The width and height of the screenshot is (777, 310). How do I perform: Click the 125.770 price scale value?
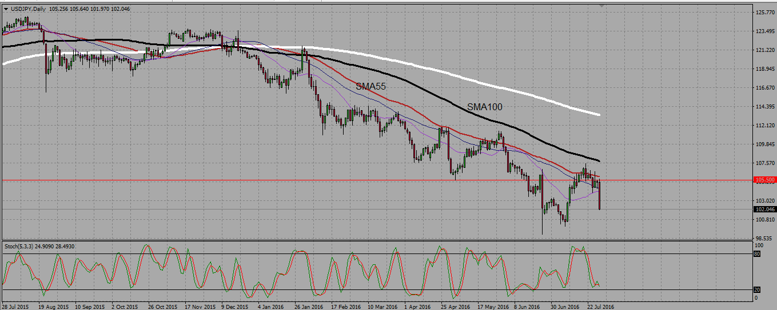(765, 12)
